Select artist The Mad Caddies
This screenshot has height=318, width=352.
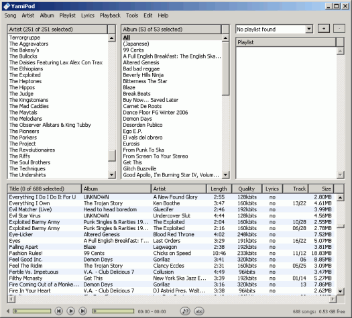58,106
